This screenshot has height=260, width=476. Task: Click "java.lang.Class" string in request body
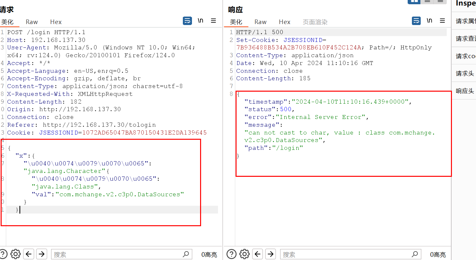click(x=65, y=187)
